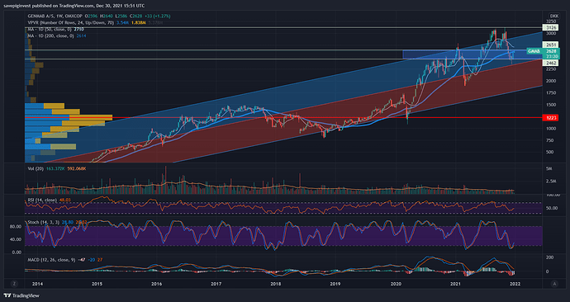This screenshot has height=302, width=570.
Task: Toggle the A auto-scale button
Action: pos(554,284)
